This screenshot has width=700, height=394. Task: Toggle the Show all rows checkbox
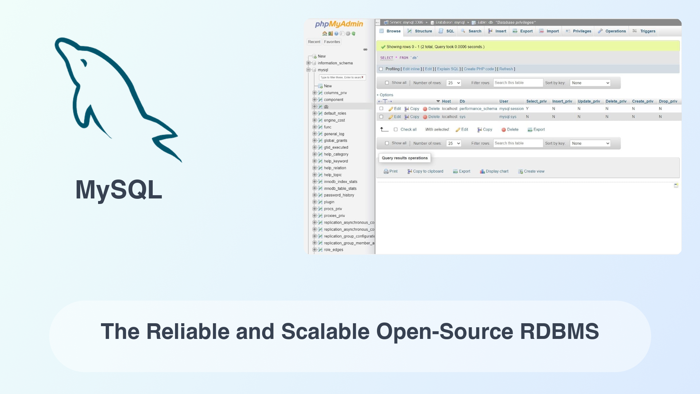point(387,82)
